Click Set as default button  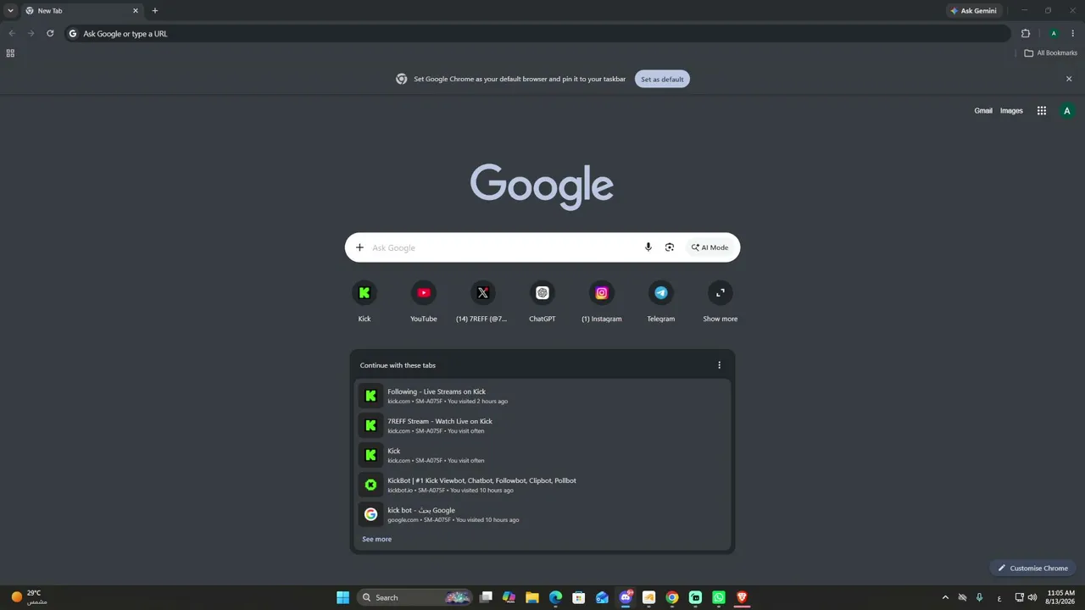coord(662,79)
